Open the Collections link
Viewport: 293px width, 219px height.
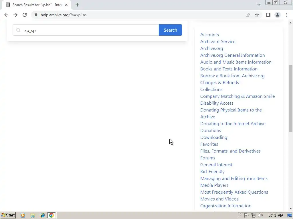(x=211, y=89)
